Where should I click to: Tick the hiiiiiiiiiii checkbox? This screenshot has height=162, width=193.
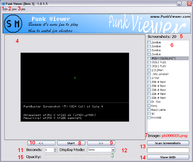149,118
